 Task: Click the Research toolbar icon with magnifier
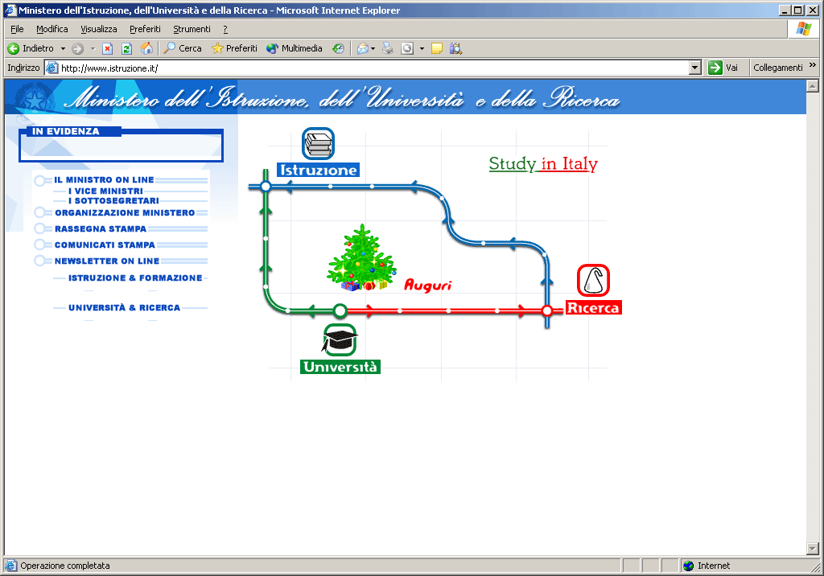(x=455, y=48)
